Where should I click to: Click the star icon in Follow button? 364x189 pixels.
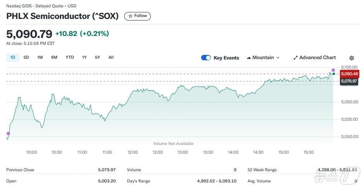click(x=130, y=16)
